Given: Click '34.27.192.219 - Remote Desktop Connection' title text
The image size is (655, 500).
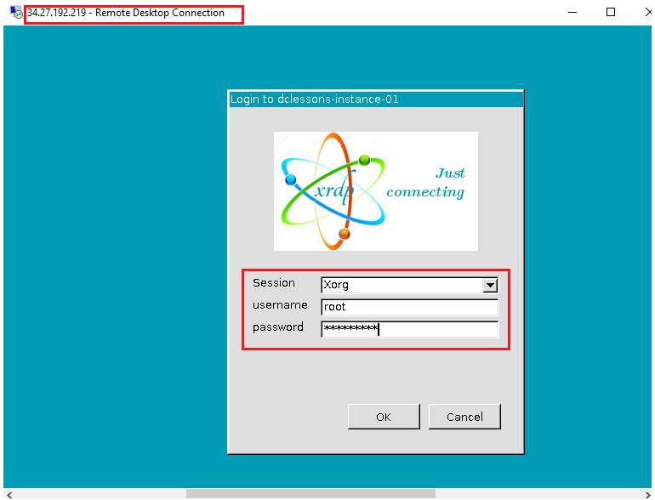Looking at the screenshot, I should pos(126,13).
